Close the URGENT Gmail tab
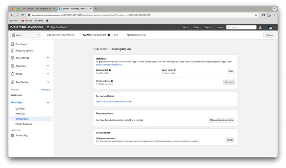 pos(54,9)
